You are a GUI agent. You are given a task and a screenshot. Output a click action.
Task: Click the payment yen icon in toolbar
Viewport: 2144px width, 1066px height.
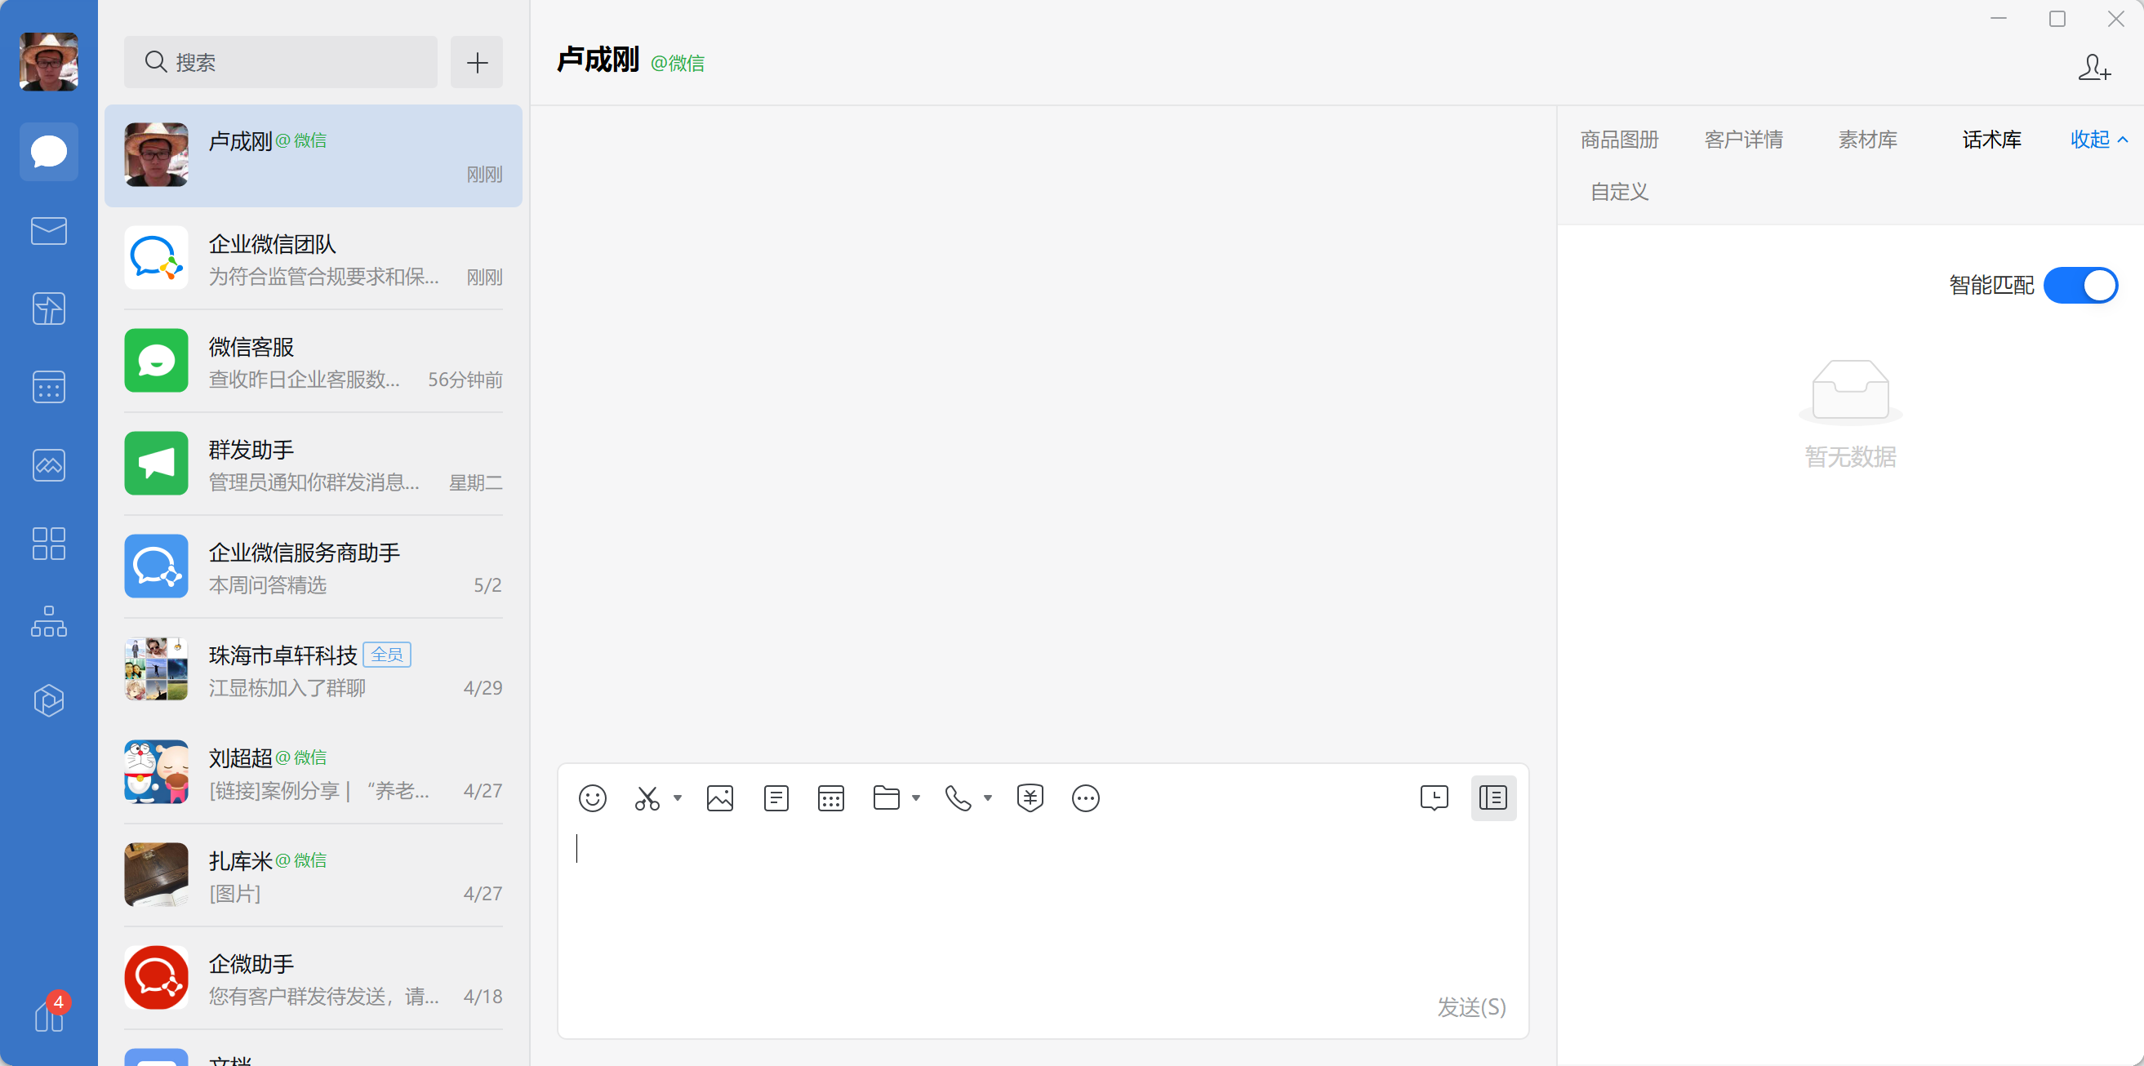[1030, 798]
